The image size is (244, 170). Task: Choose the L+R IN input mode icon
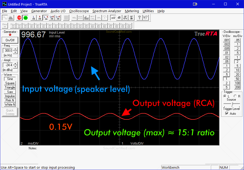click(x=51, y=18)
